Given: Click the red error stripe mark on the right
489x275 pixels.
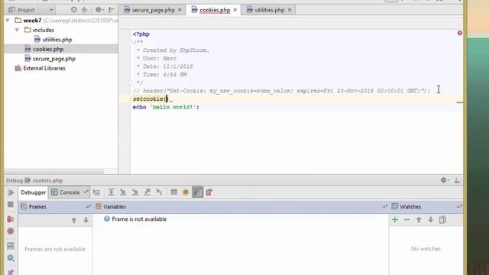Looking at the screenshot, I should point(460,102).
